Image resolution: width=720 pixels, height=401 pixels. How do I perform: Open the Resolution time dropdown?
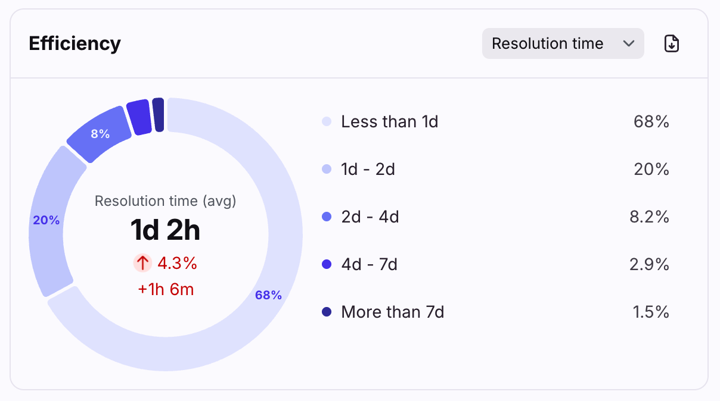pos(562,43)
